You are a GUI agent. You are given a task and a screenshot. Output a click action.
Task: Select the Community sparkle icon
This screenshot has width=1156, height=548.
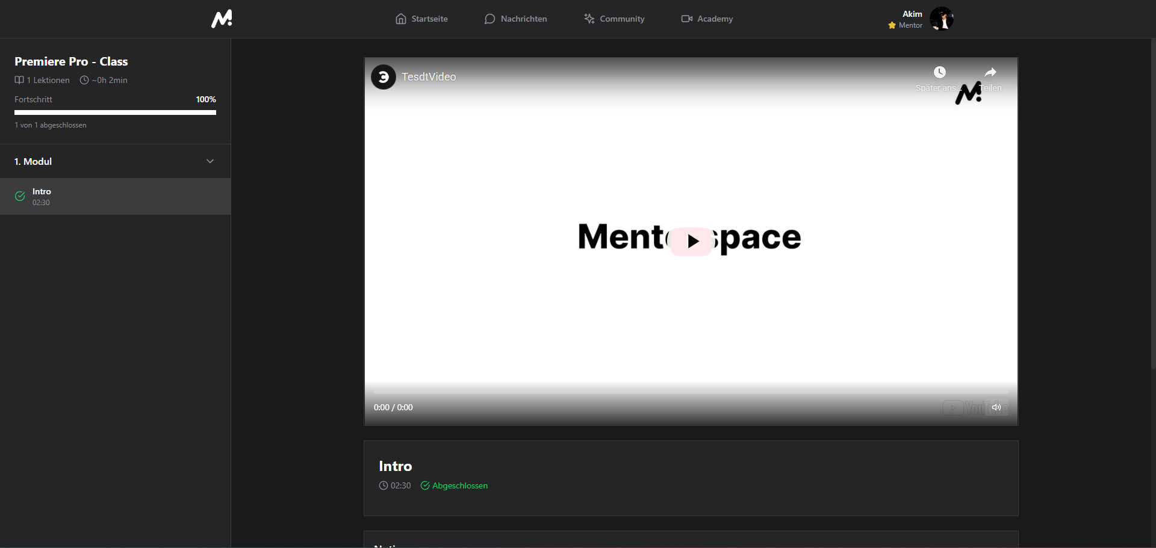tap(589, 19)
